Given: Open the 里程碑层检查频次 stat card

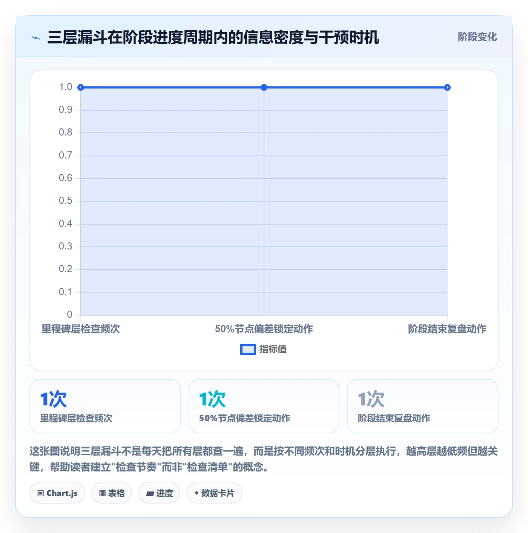Looking at the screenshot, I should click(105, 406).
